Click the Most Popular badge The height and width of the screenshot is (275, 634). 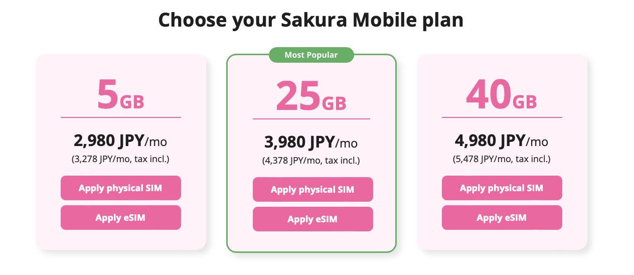click(x=311, y=55)
